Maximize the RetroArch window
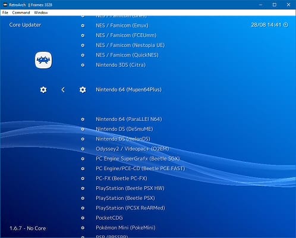The image size is (296, 238). pyautogui.click(x=275, y=5)
